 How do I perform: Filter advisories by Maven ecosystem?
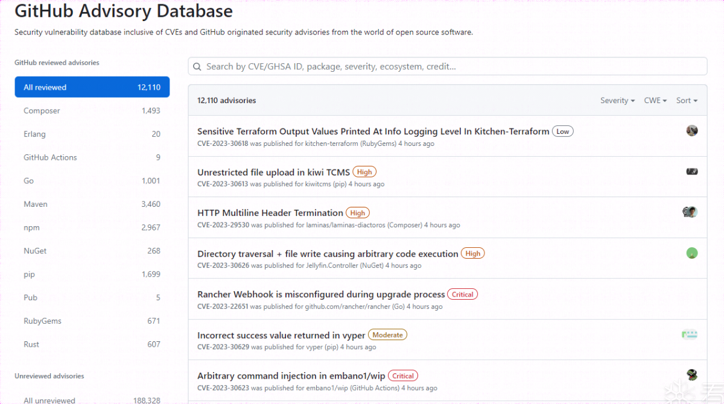click(x=92, y=204)
